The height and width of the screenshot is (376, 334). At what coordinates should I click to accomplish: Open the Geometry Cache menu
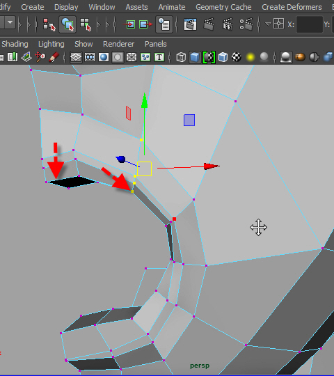pos(223,7)
